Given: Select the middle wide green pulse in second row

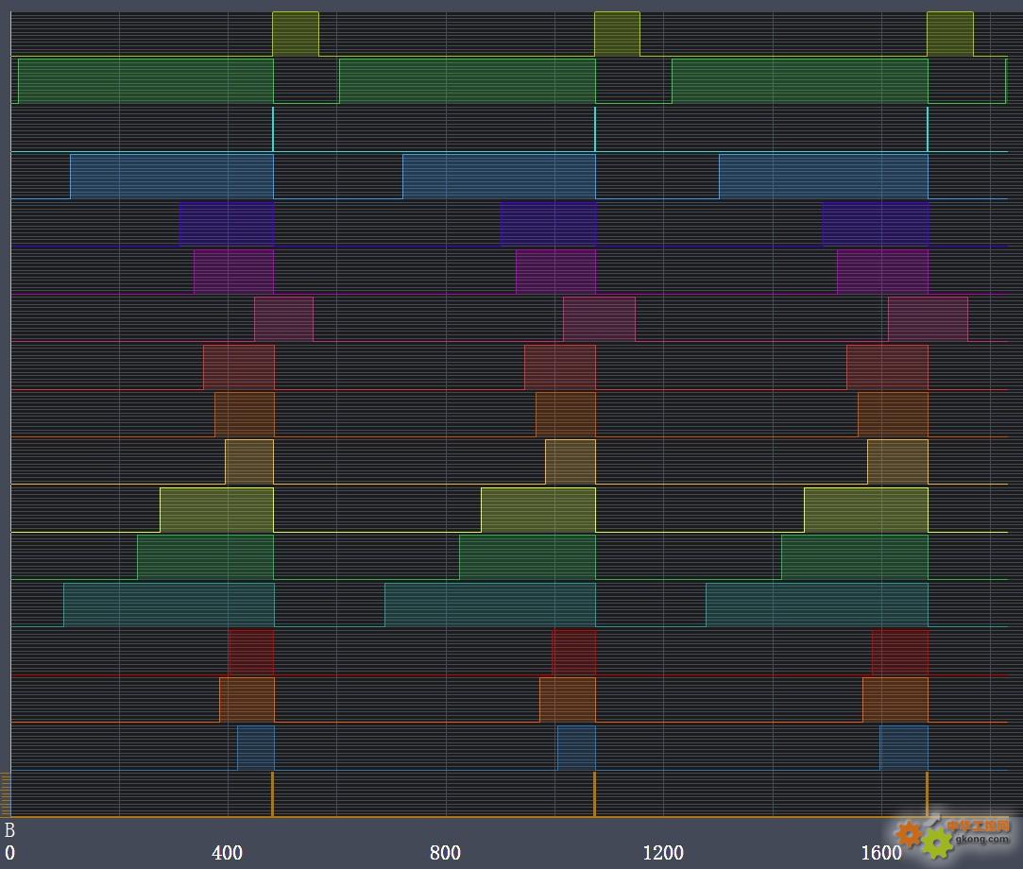Looking at the screenshot, I should tap(467, 81).
